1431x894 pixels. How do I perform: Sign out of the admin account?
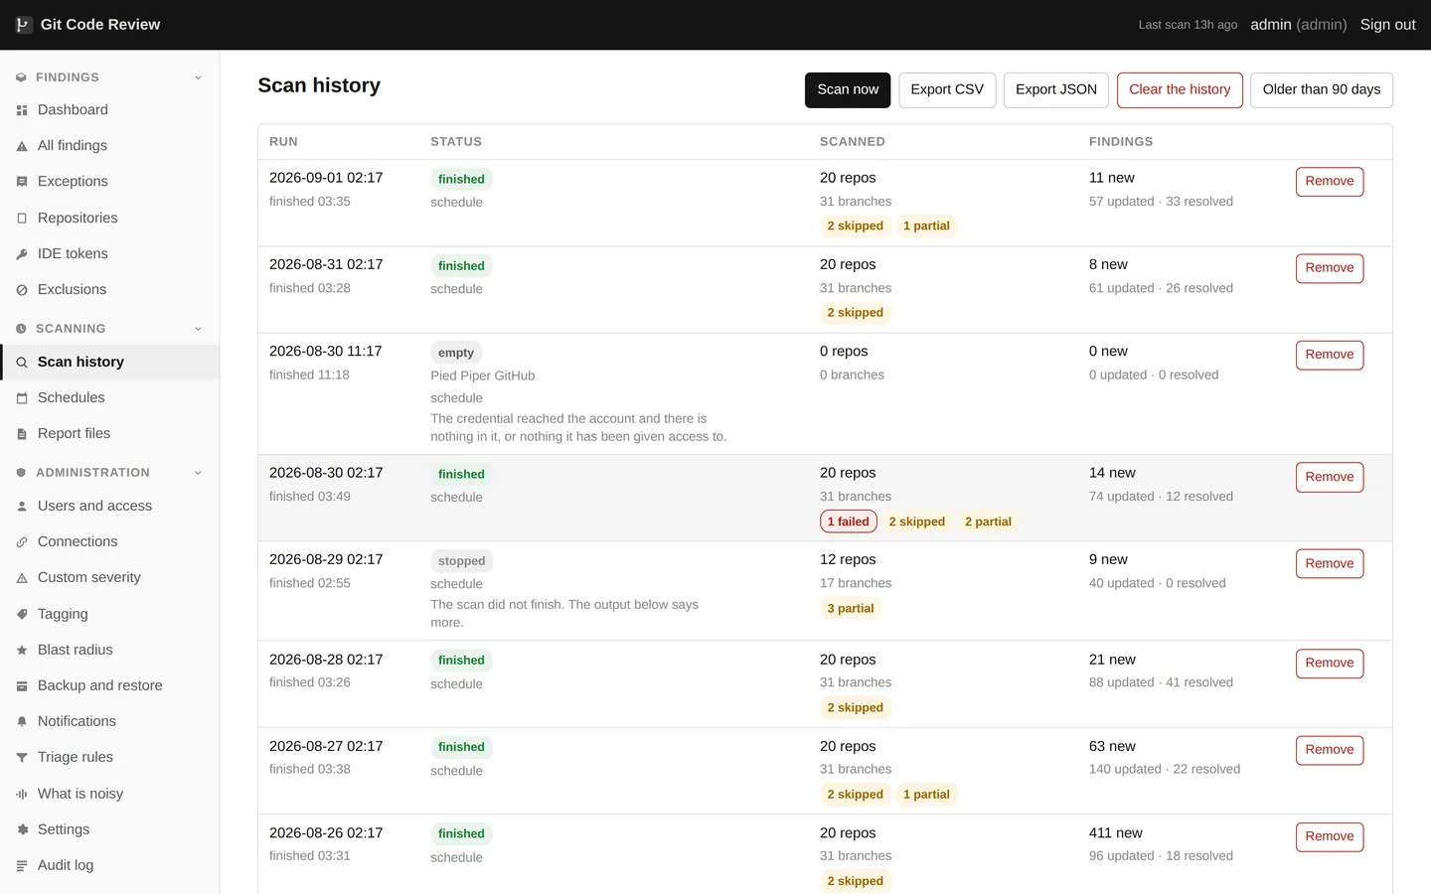coord(1387,25)
